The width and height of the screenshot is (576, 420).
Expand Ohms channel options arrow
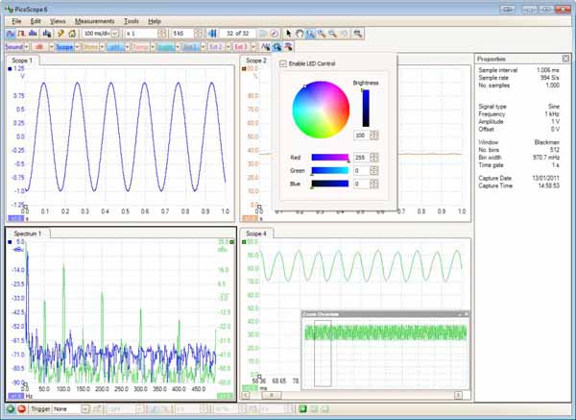pyautogui.click(x=102, y=47)
